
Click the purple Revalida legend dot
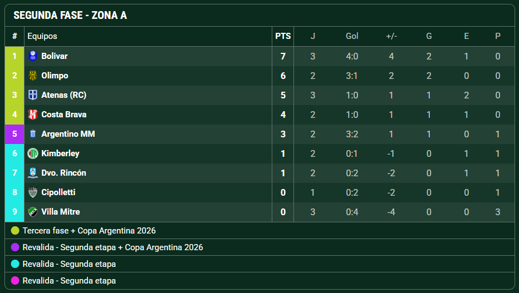pos(15,247)
